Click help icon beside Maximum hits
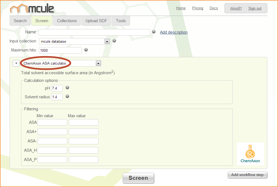Screen dimensions: 278x187 (x=86, y=50)
